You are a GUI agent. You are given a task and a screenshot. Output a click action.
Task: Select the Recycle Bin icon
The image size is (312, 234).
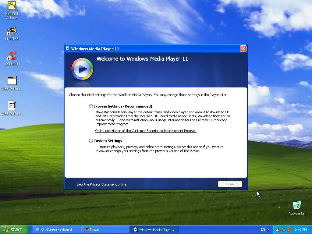(297, 208)
